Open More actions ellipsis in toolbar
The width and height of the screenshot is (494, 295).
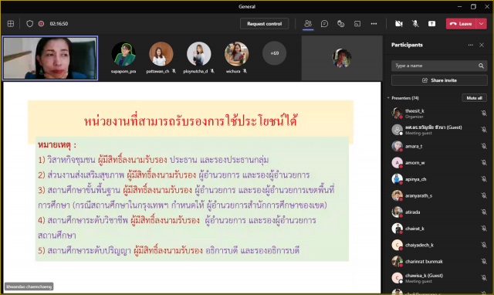point(374,24)
